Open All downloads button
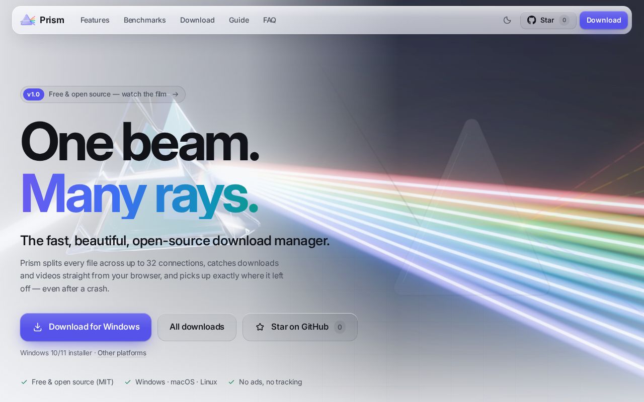Viewport: 644px width, 402px height. [x=197, y=327]
